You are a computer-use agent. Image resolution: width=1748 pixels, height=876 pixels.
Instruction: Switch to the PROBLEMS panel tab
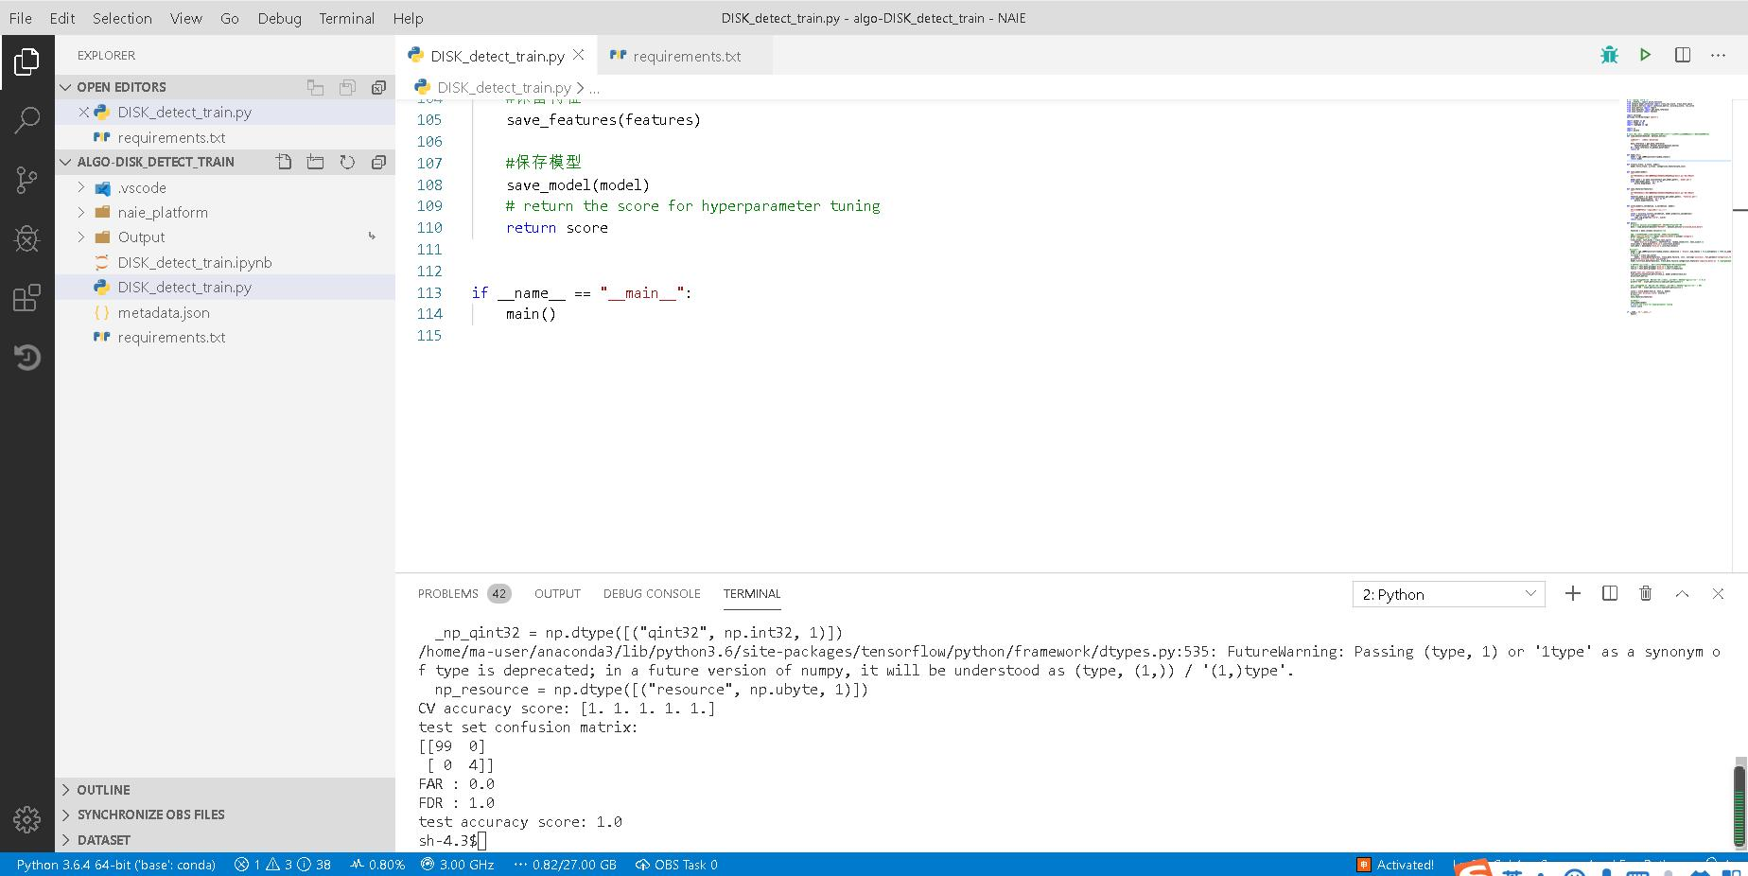pos(463,593)
